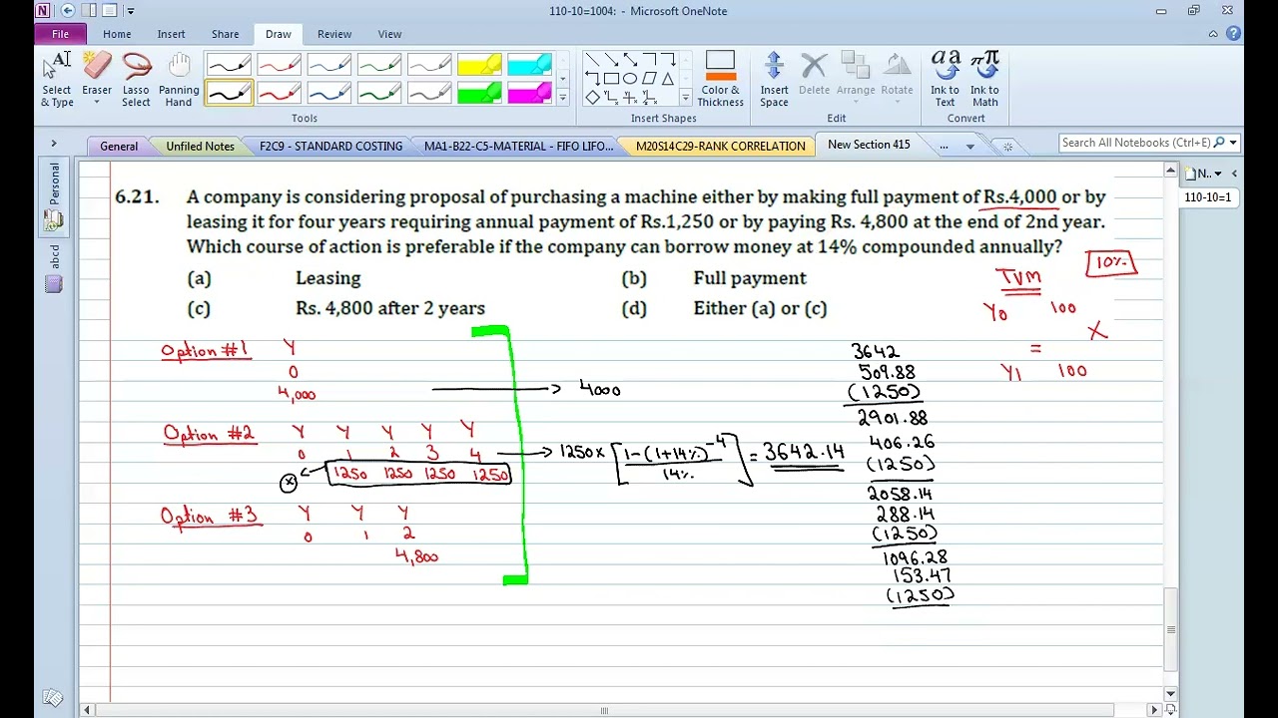This screenshot has height=718, width=1278.
Task: Click the Delete button in Edit group
Action: [814, 74]
